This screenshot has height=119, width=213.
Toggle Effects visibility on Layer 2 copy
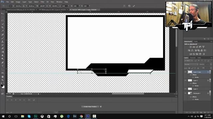pos(191,75)
